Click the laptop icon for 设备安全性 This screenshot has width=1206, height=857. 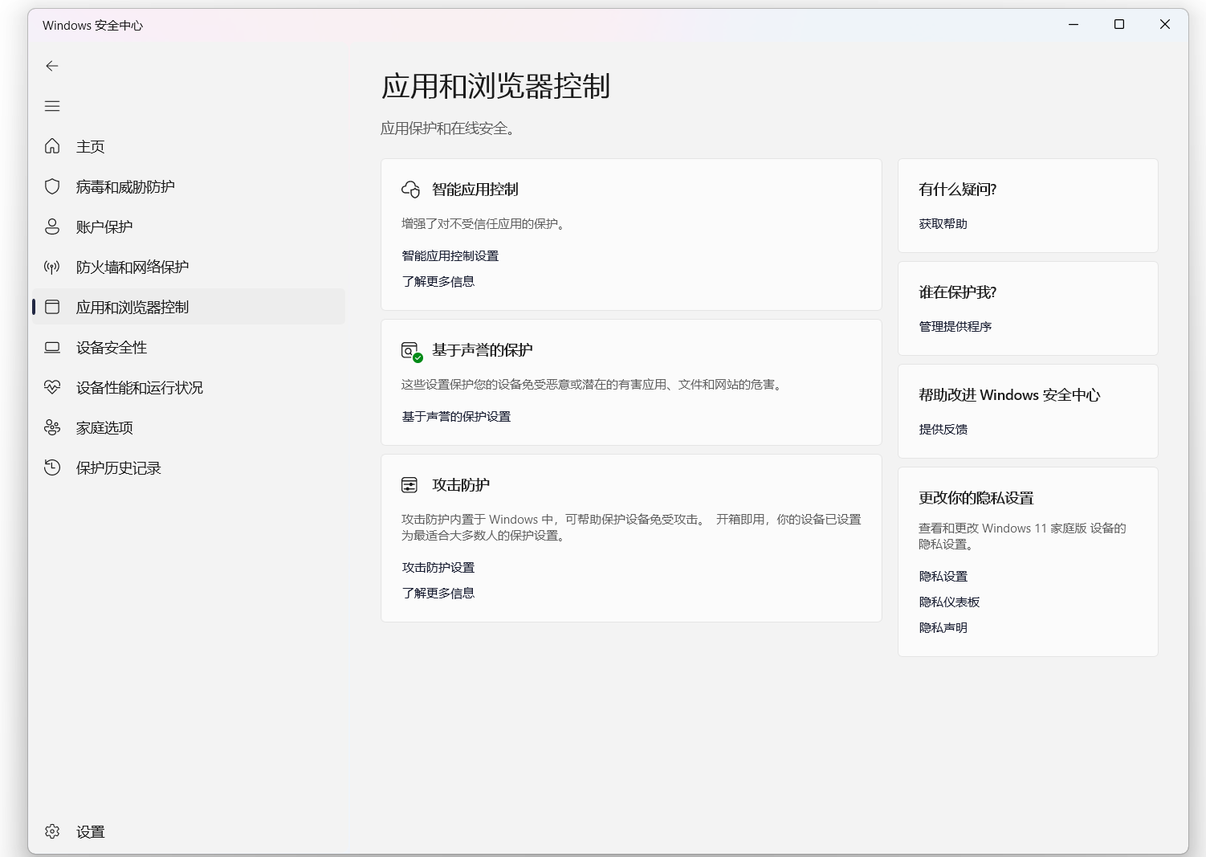(x=52, y=347)
